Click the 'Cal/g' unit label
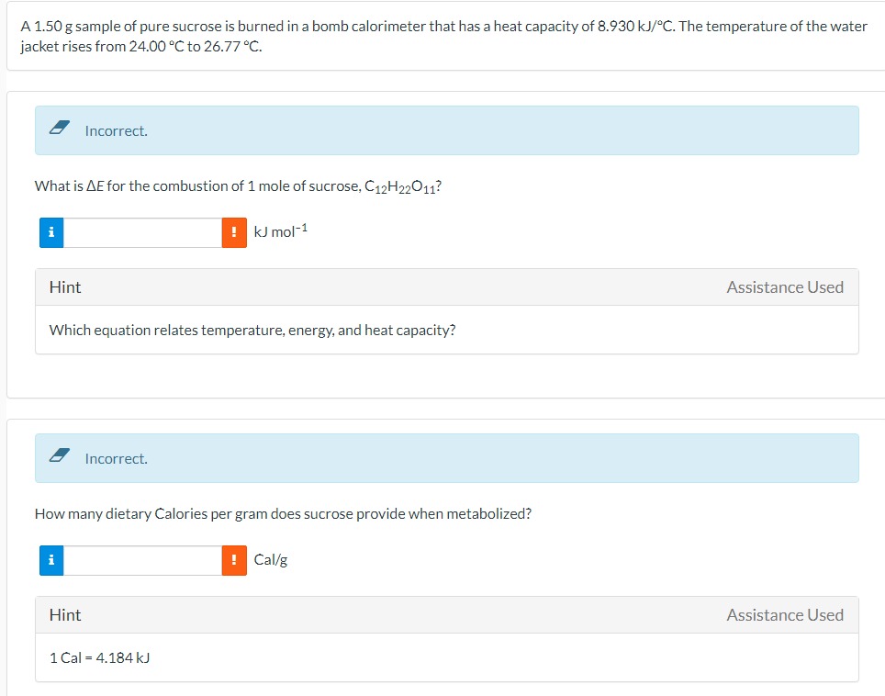 point(270,560)
